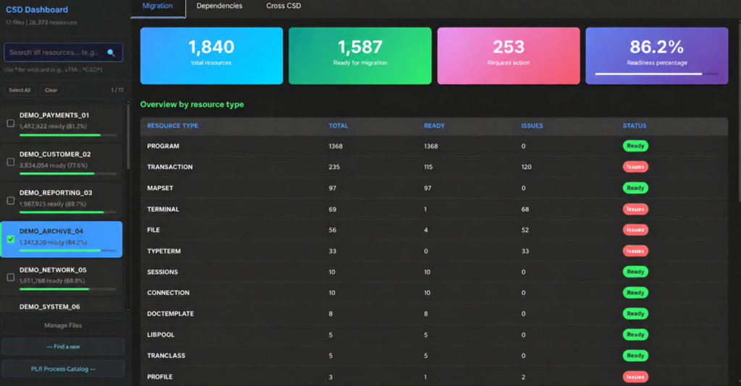Click the Issues badge for PROFILE row
741x386 pixels.
[x=635, y=377]
